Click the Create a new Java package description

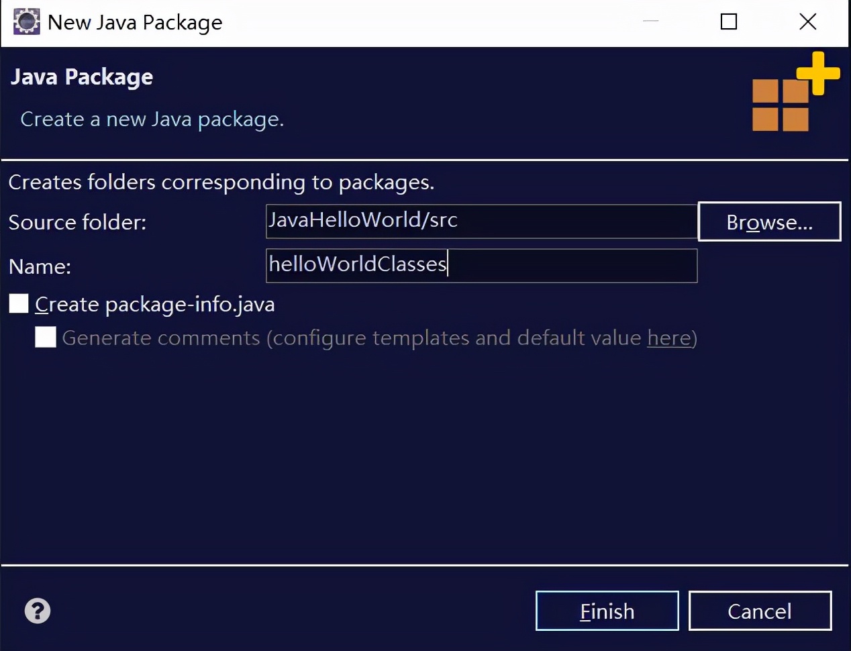click(x=152, y=119)
